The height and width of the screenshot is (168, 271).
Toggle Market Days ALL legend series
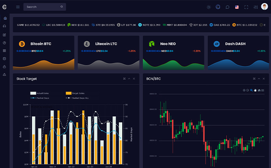pos(77,98)
